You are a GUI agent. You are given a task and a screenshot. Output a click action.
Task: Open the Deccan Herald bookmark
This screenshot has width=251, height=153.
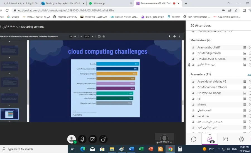(124, 17)
